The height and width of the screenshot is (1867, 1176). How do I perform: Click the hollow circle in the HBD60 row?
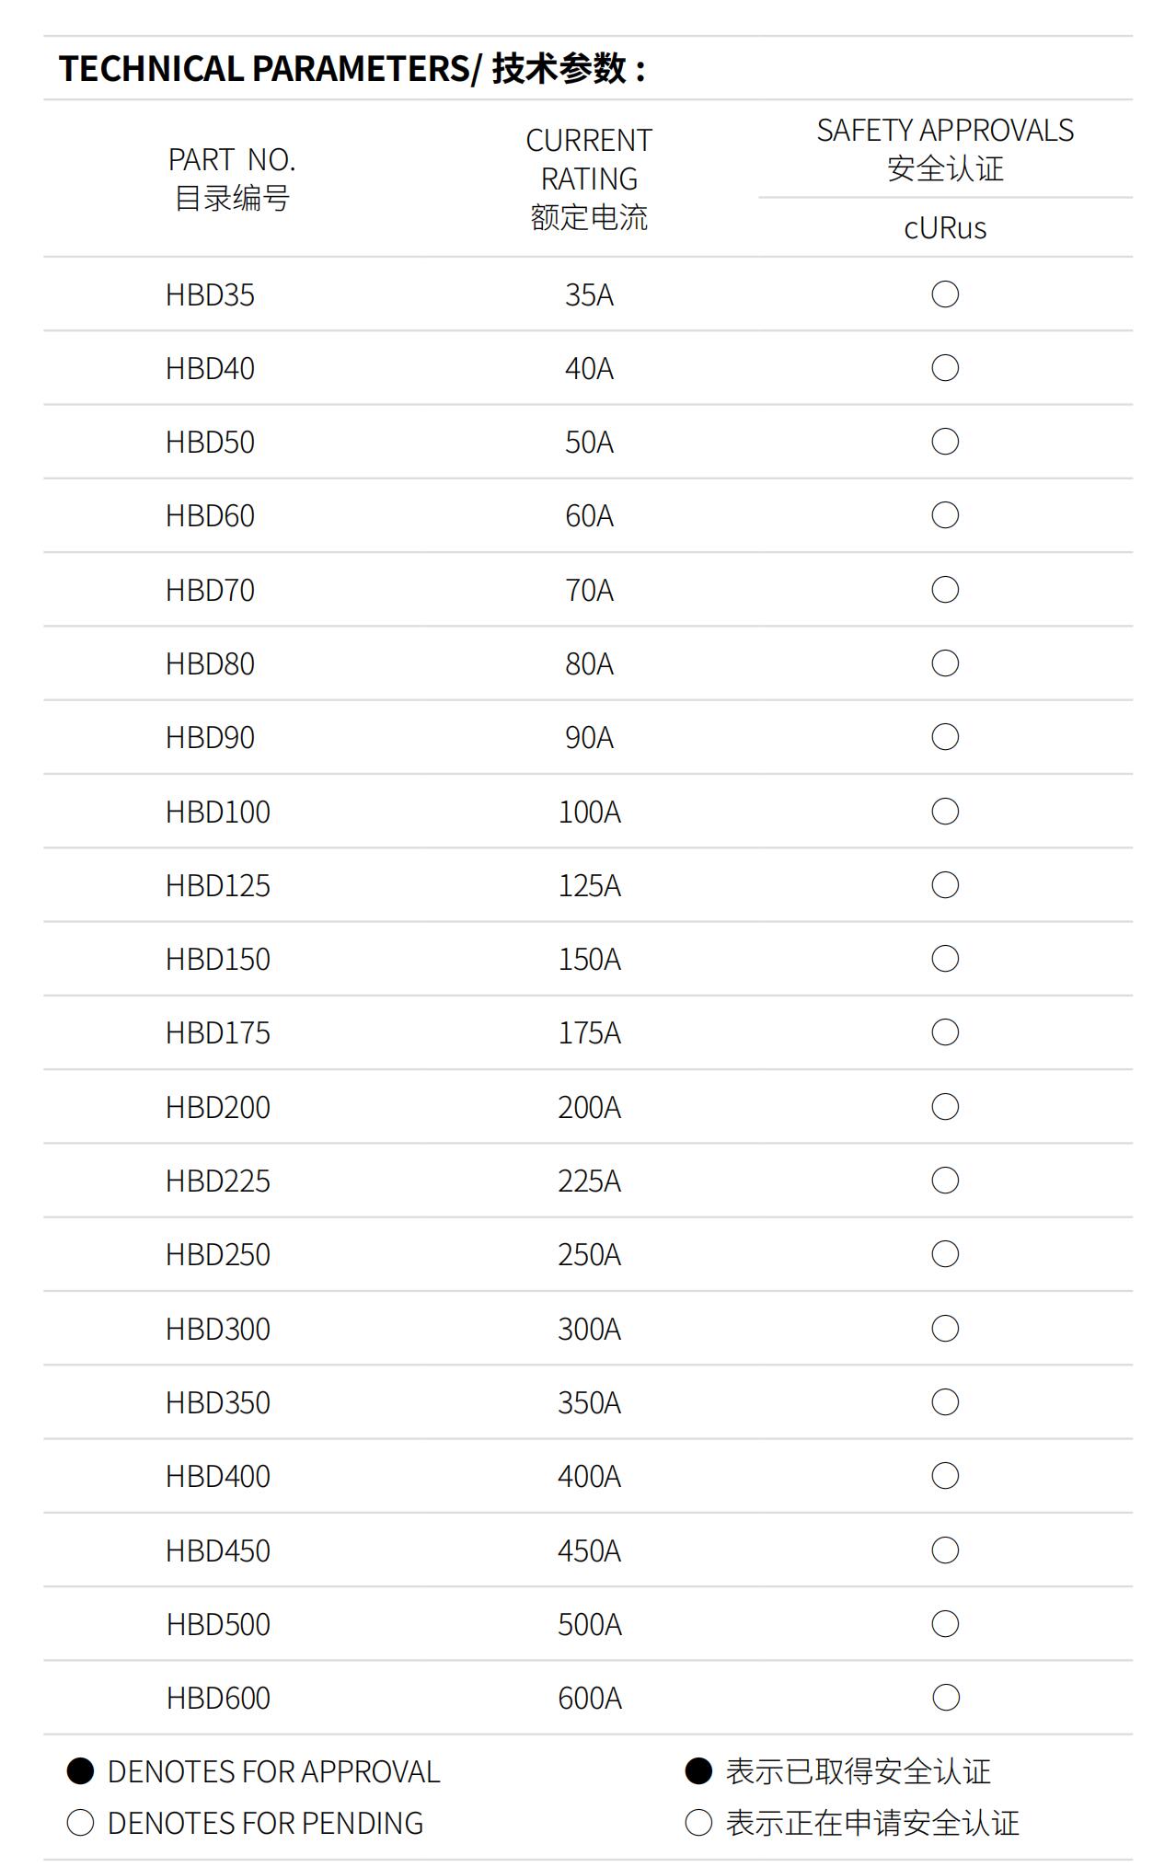(x=945, y=515)
